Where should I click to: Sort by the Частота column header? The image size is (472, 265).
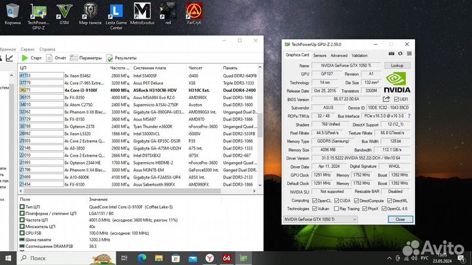coord(119,68)
